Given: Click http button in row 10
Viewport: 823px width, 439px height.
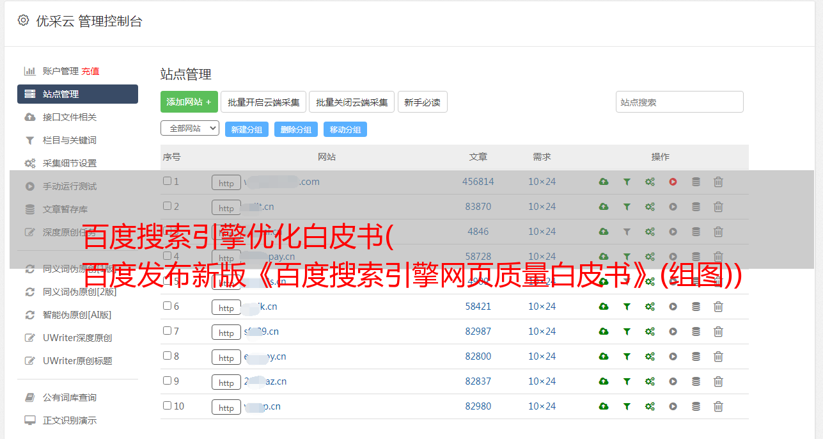Looking at the screenshot, I should click(x=226, y=407).
